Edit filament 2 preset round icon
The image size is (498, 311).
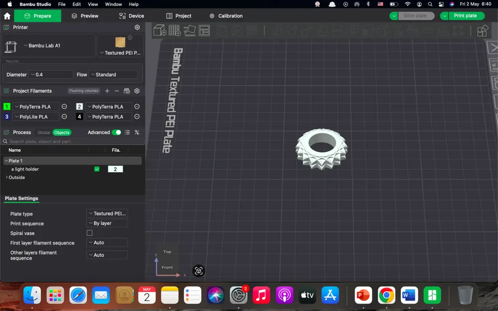click(x=137, y=106)
